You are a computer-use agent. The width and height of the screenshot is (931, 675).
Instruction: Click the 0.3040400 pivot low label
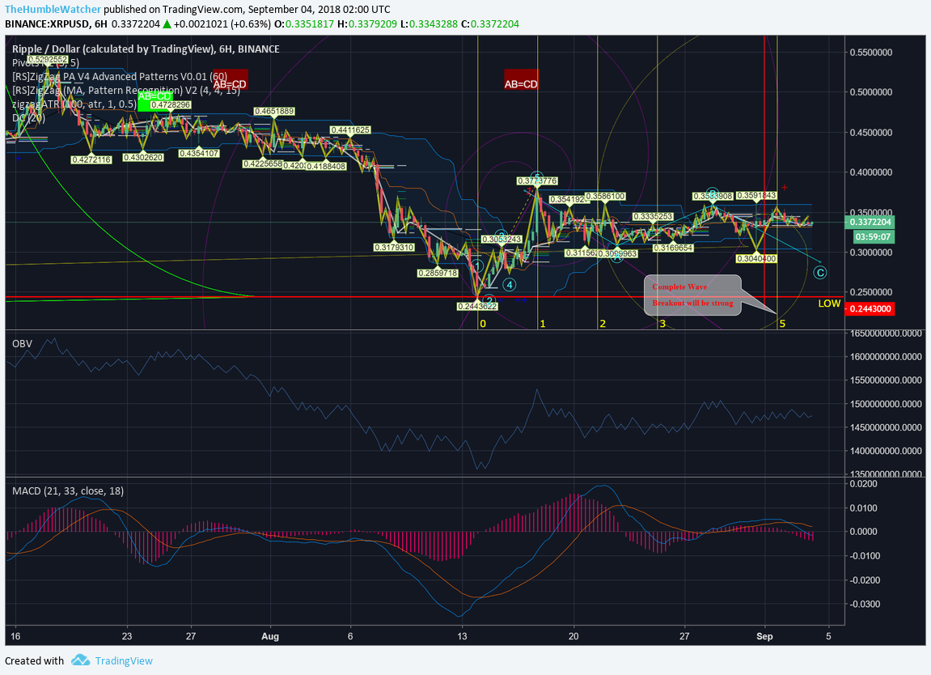(x=755, y=258)
